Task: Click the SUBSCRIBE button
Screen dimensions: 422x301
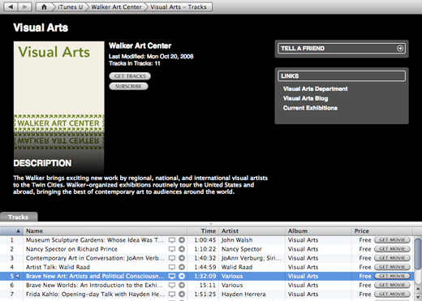Action: [x=128, y=86]
